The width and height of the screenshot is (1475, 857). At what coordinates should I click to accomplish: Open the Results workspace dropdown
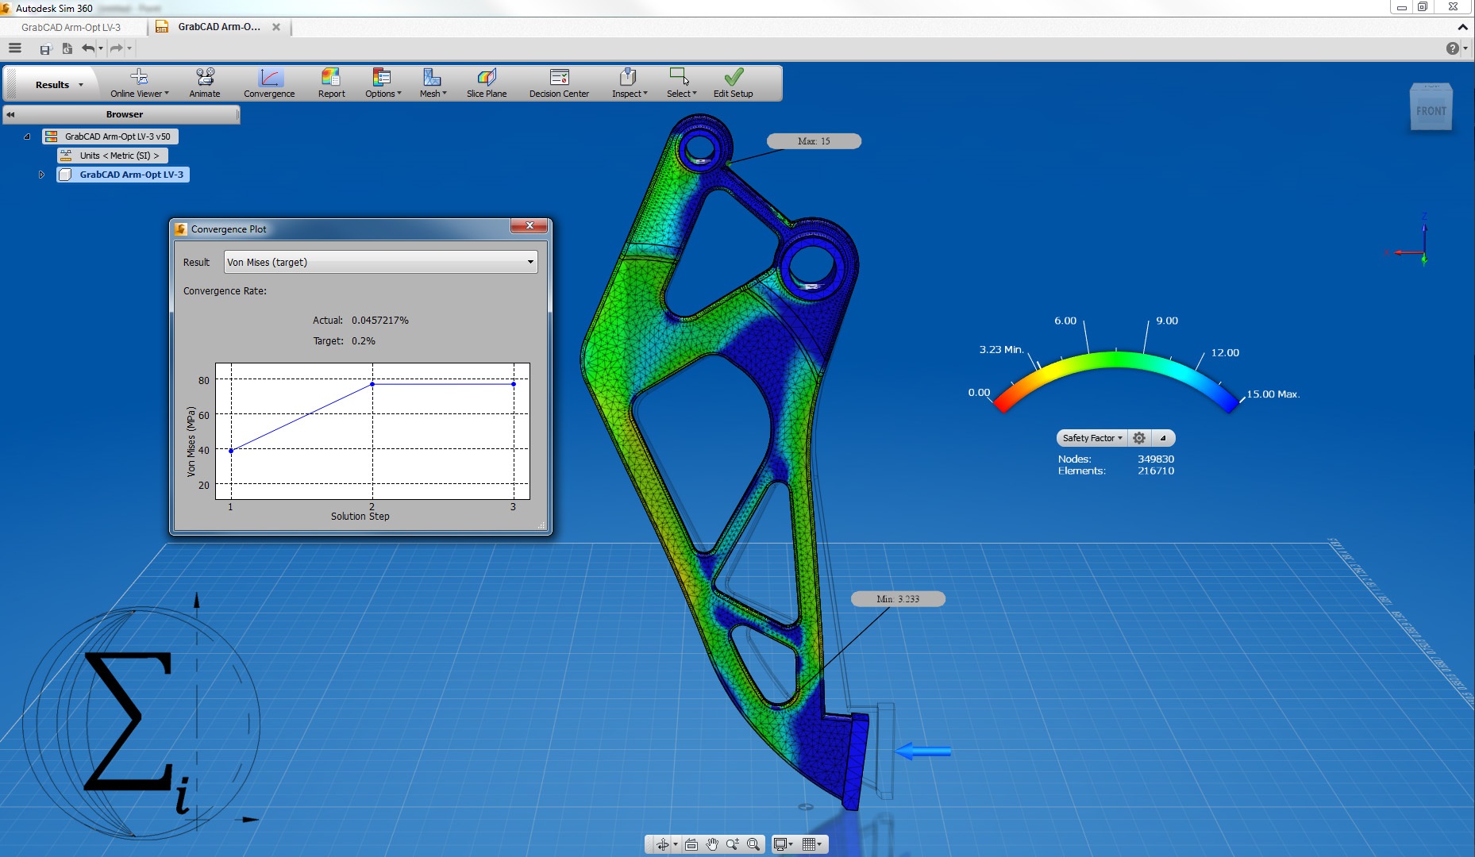[x=60, y=85]
